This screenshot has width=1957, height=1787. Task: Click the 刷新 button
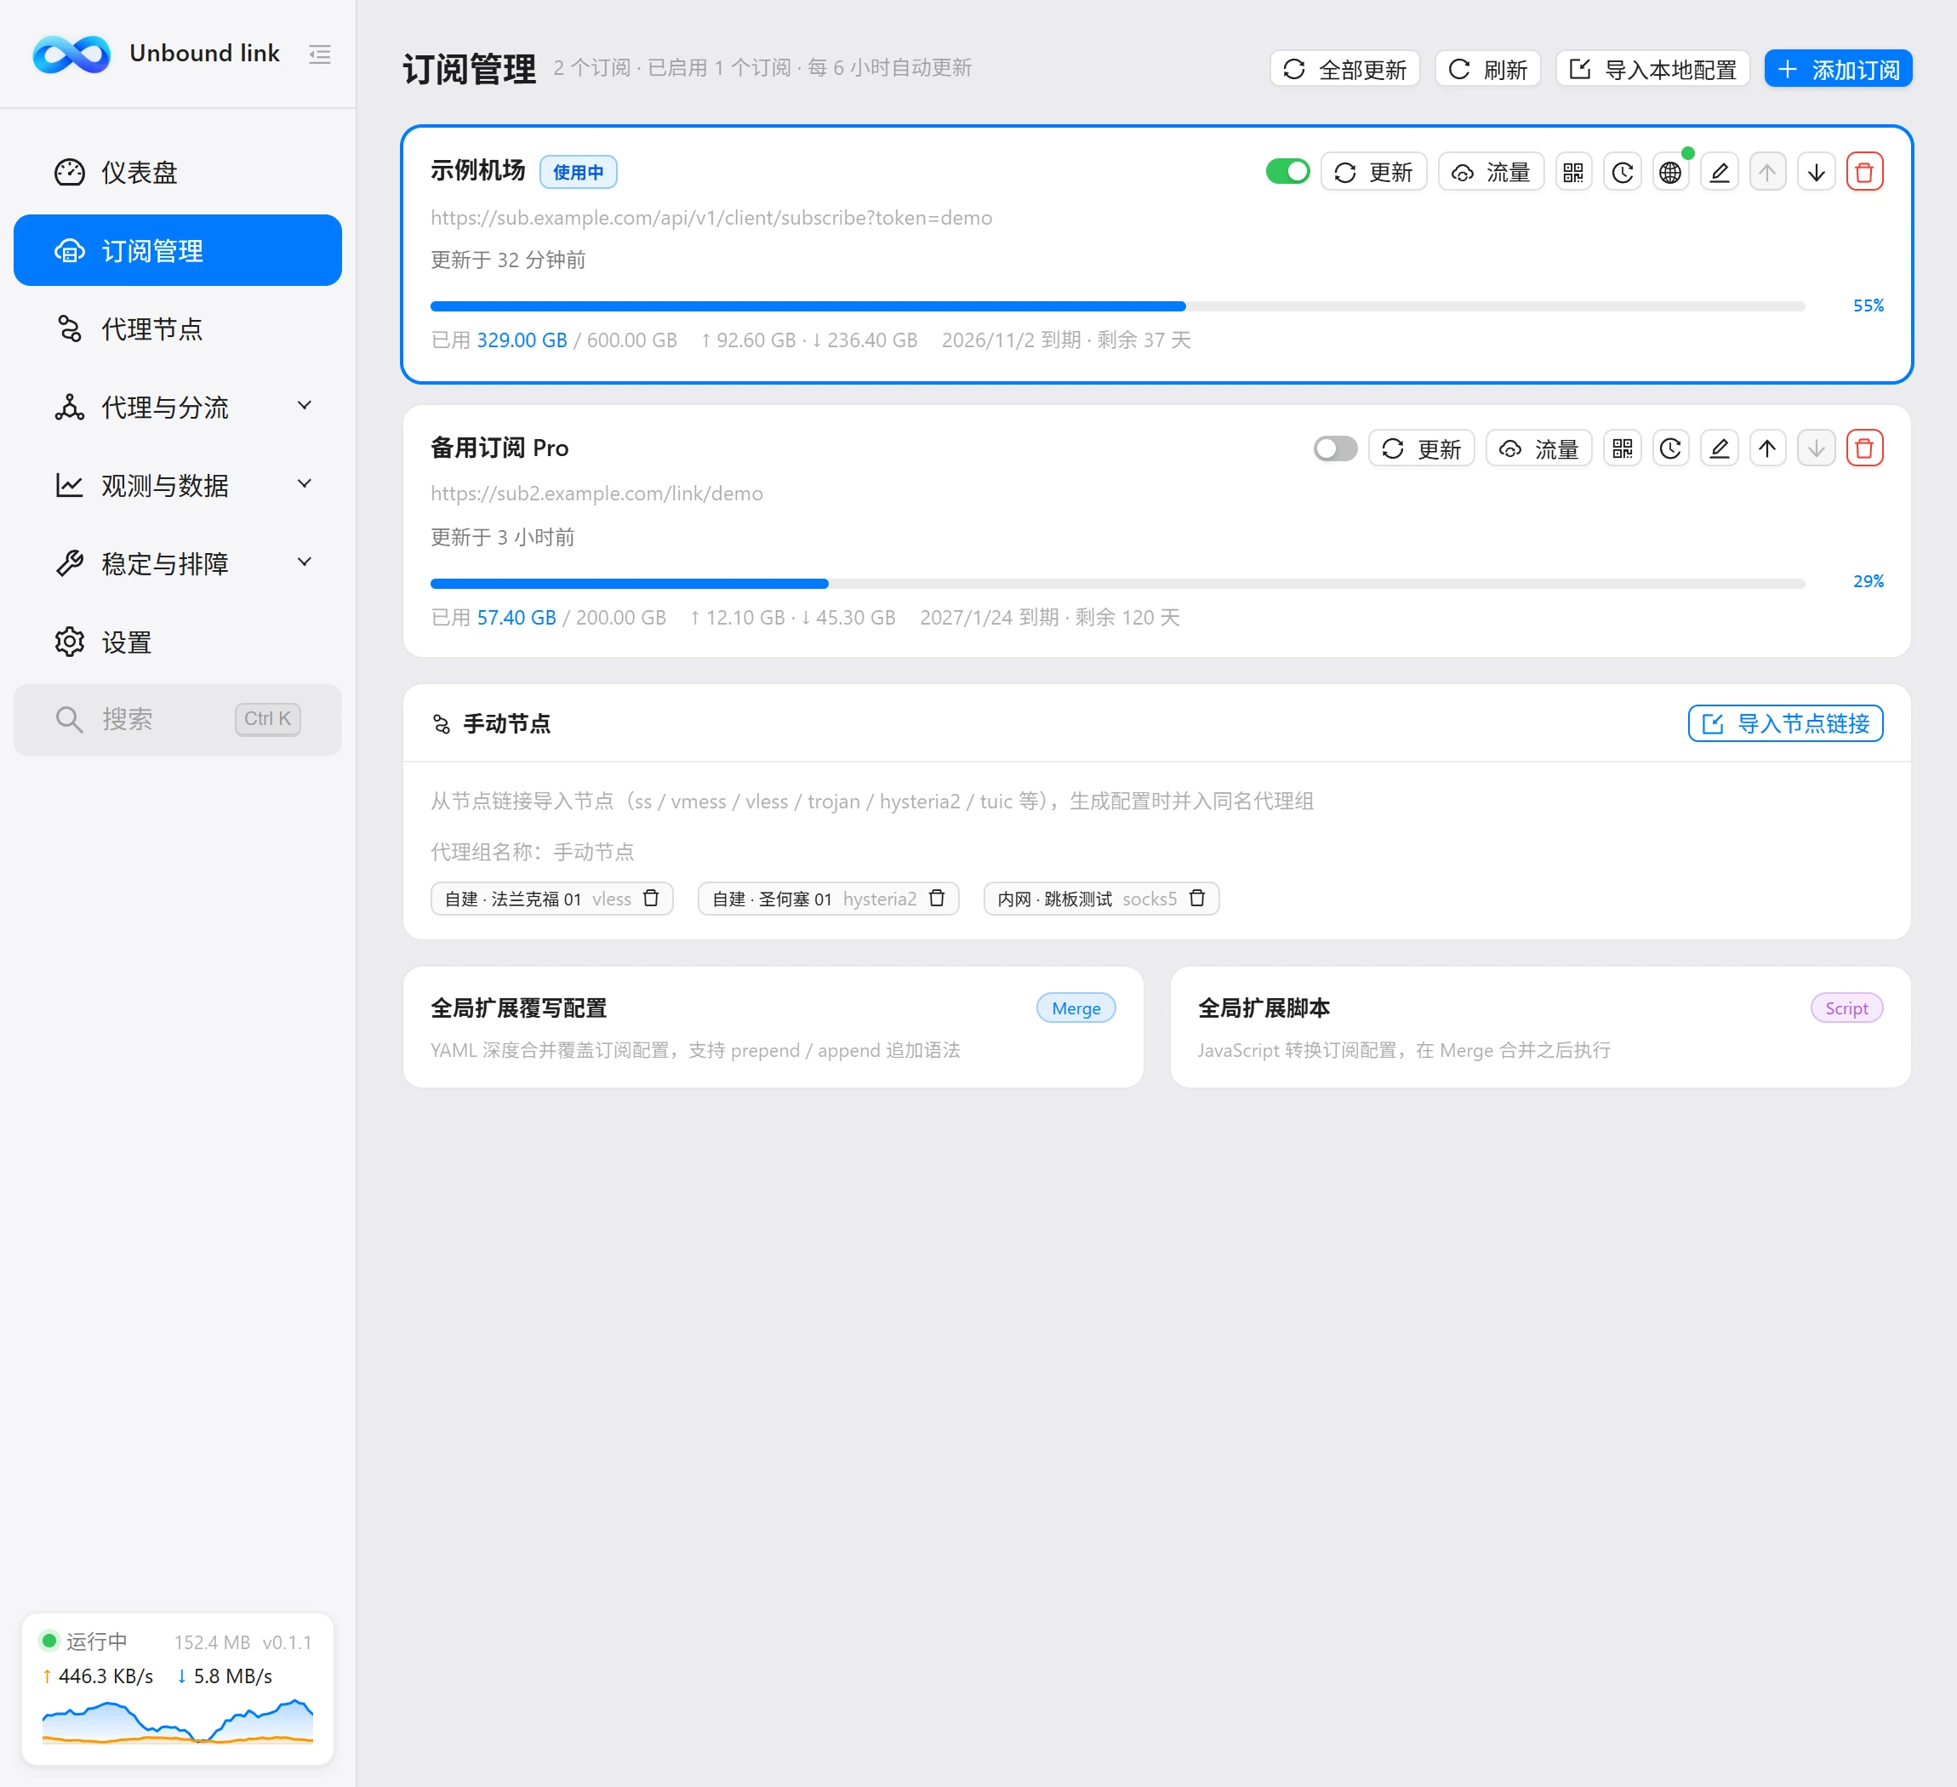point(1487,69)
